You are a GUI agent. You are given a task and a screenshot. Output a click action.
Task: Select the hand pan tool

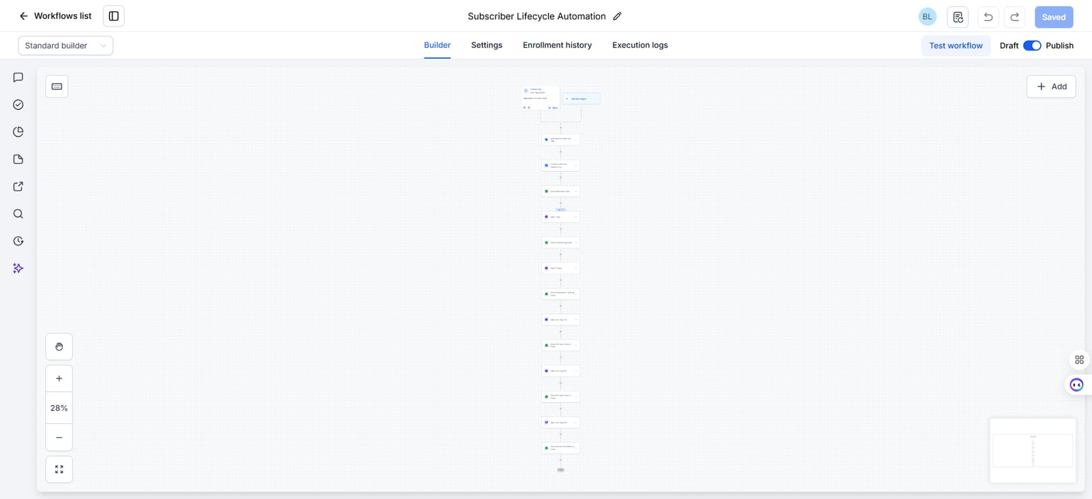pyautogui.click(x=59, y=347)
